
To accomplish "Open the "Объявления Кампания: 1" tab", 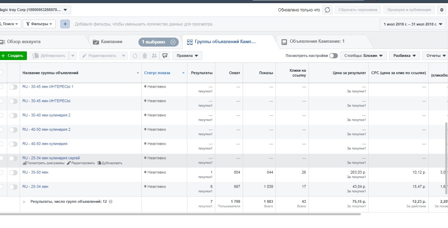I will pos(316,41).
